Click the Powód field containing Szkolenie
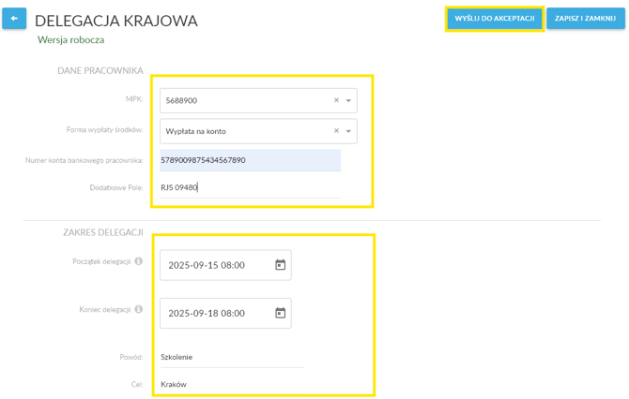Viewport: 629px width, 399px height. (231, 357)
